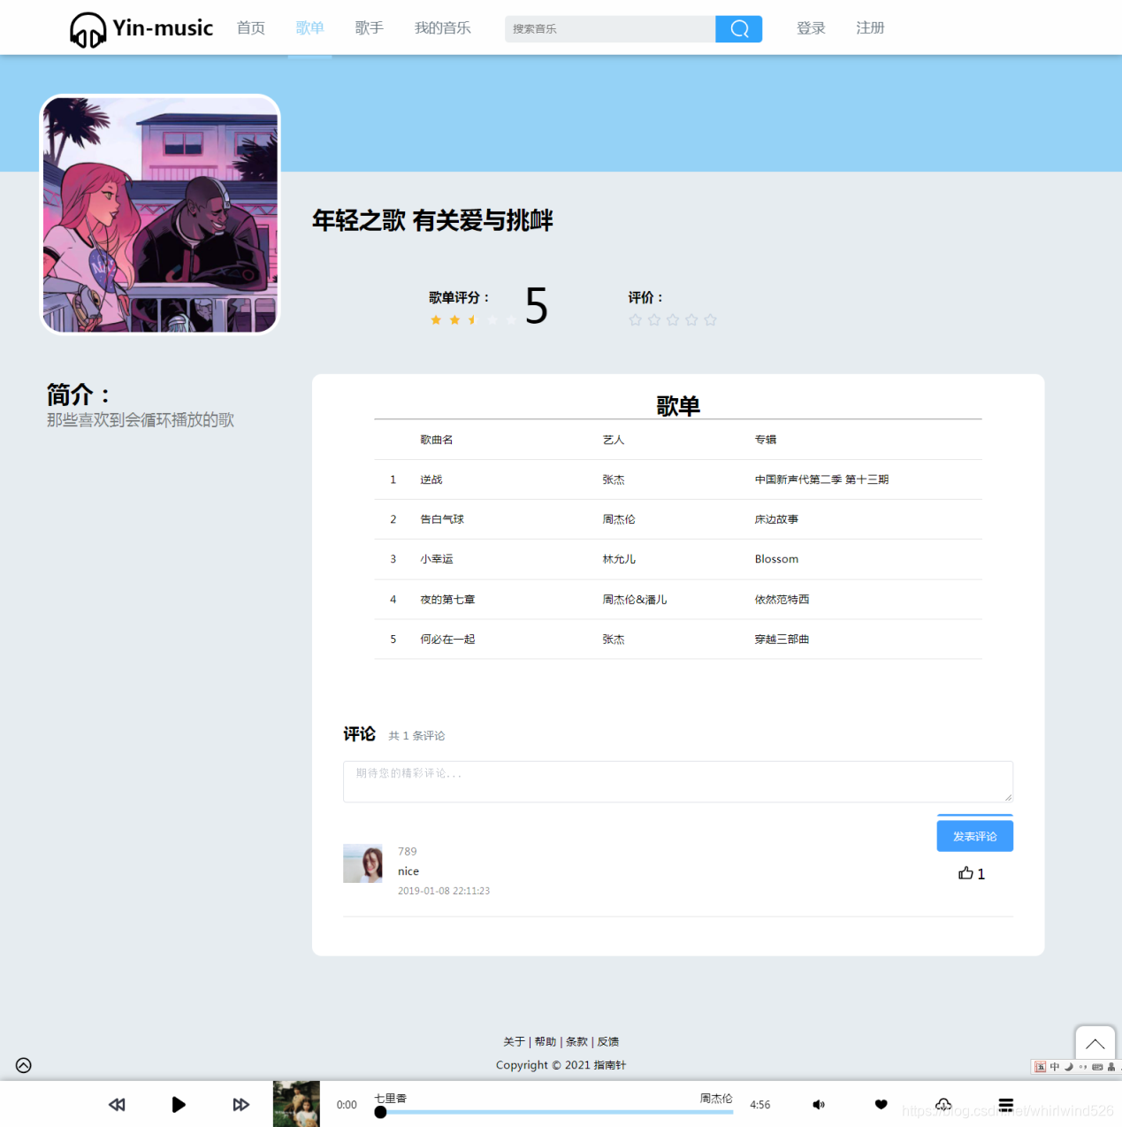
Task: Click the 艺人 column header
Action: point(614,440)
